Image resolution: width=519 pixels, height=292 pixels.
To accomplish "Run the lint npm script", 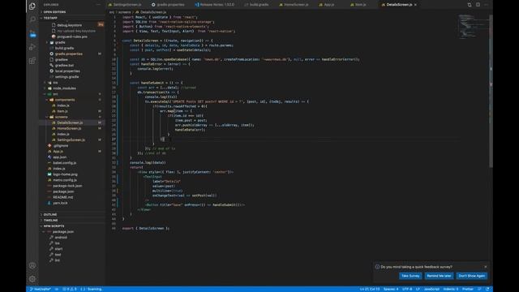I will coord(58,260).
